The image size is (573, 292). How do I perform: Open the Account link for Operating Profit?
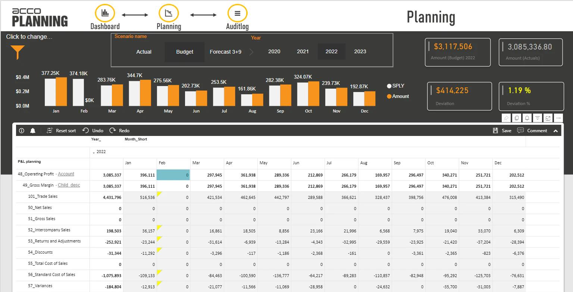[66, 174]
